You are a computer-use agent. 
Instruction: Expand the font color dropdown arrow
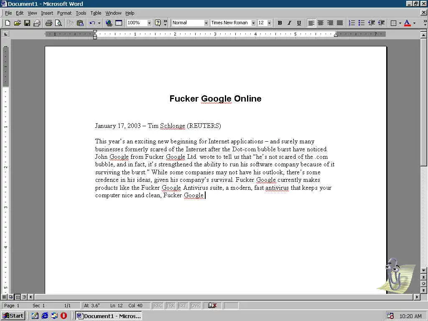[414, 23]
